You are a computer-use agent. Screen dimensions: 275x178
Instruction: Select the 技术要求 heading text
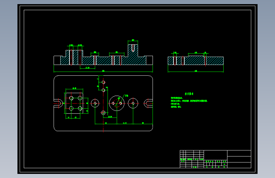pyautogui.click(x=189, y=94)
